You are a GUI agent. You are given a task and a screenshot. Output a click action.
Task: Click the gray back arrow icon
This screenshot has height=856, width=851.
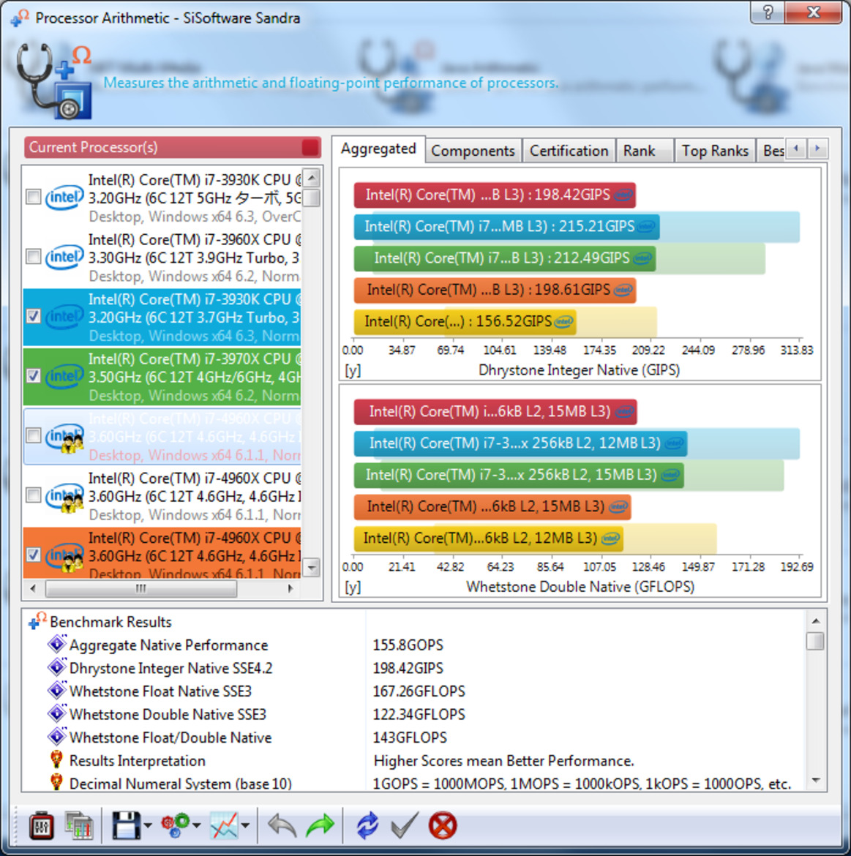pos(282,825)
